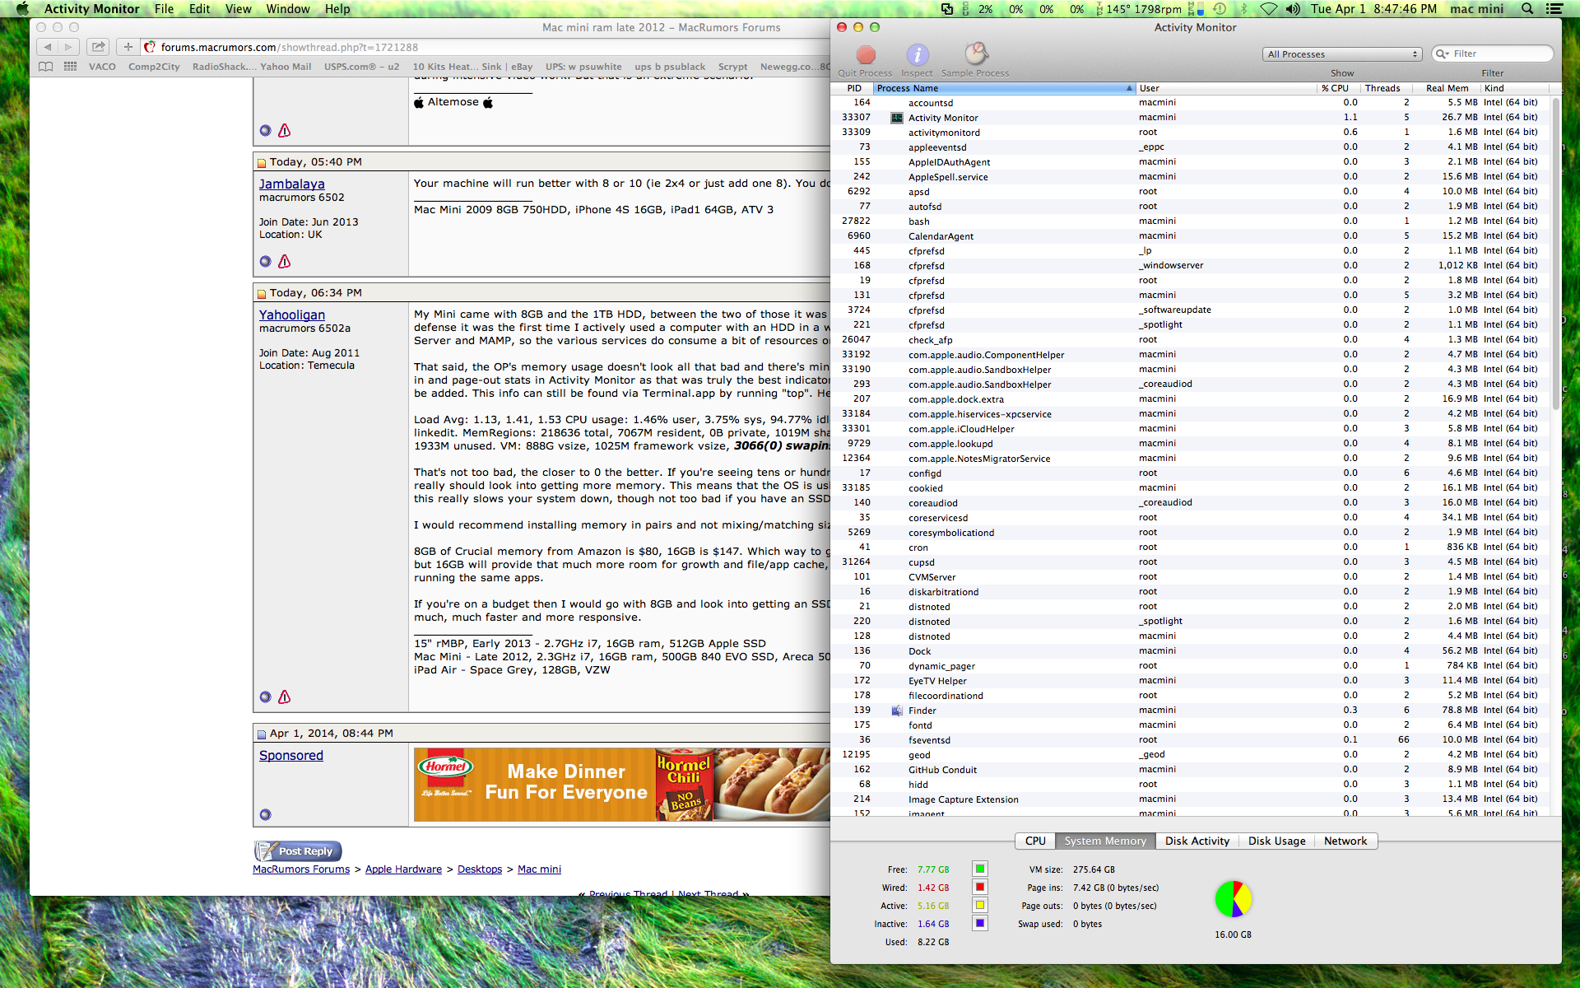
Task: Open the Window menu
Action: pos(288,9)
